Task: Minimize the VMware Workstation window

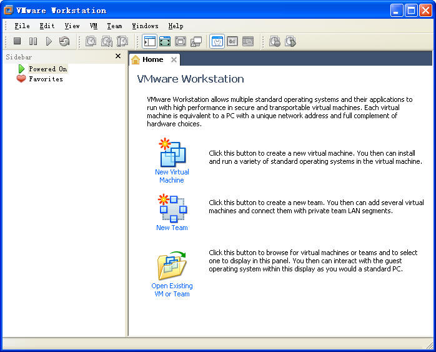Action: pos(397,11)
